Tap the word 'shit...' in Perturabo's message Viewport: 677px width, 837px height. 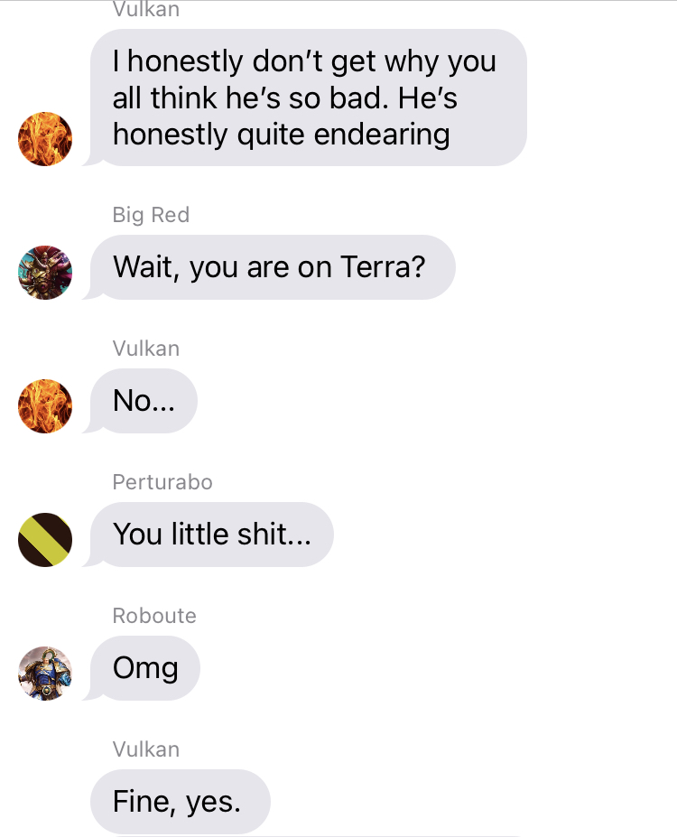click(274, 534)
